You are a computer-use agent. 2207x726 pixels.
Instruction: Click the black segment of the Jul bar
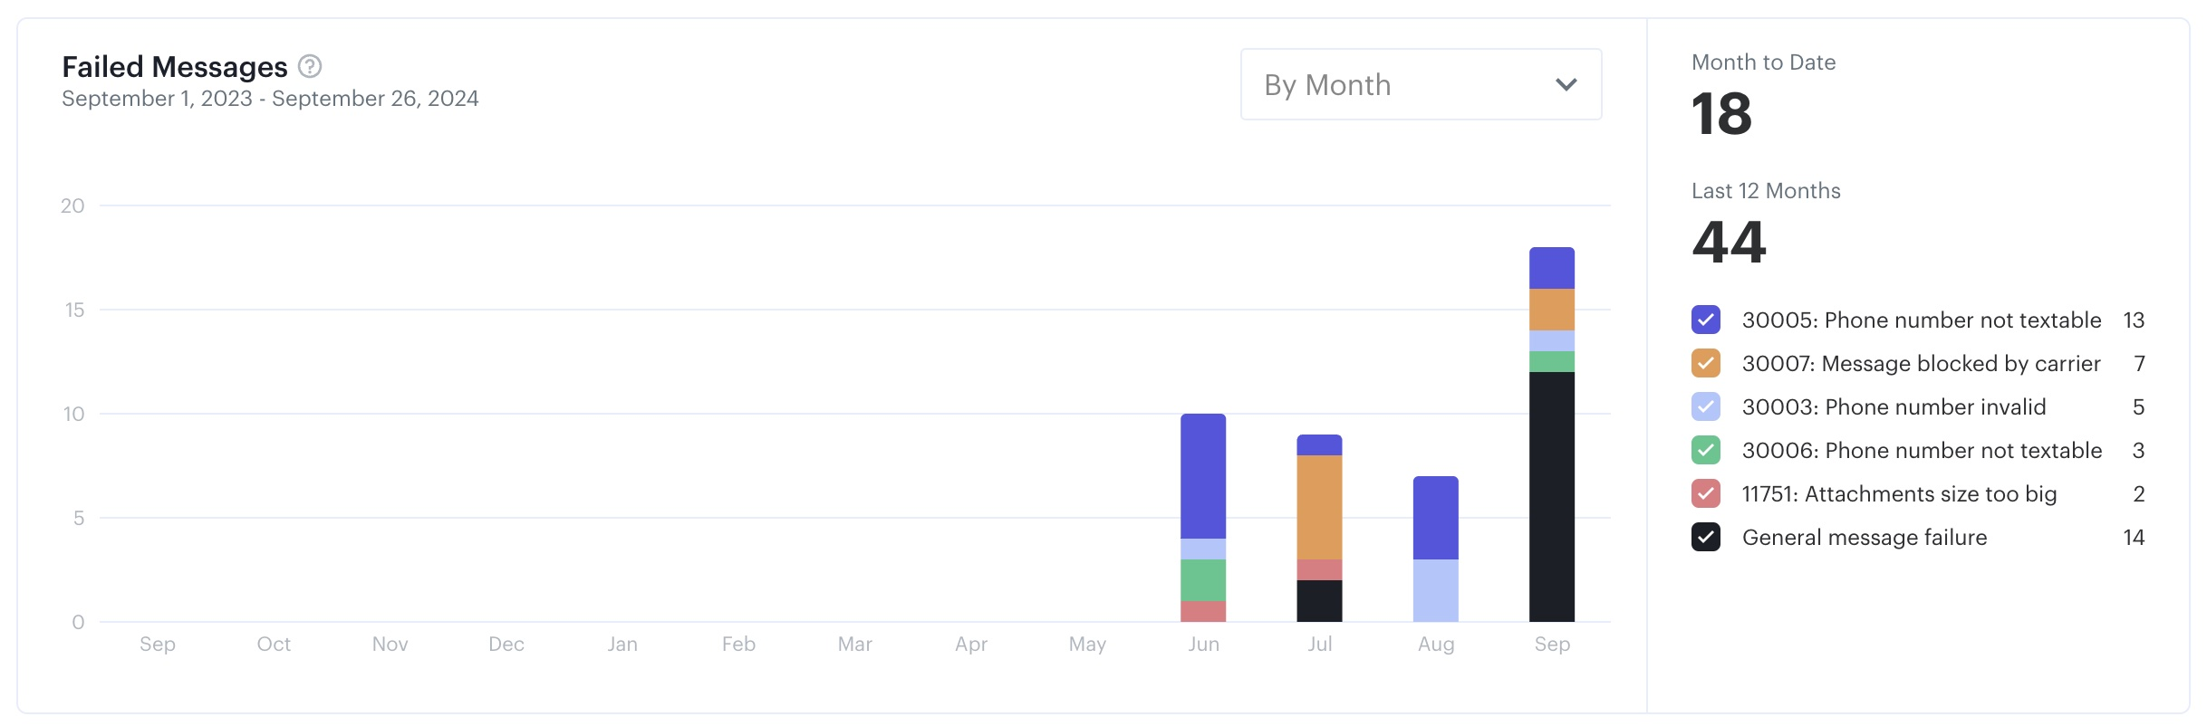[x=1319, y=600]
